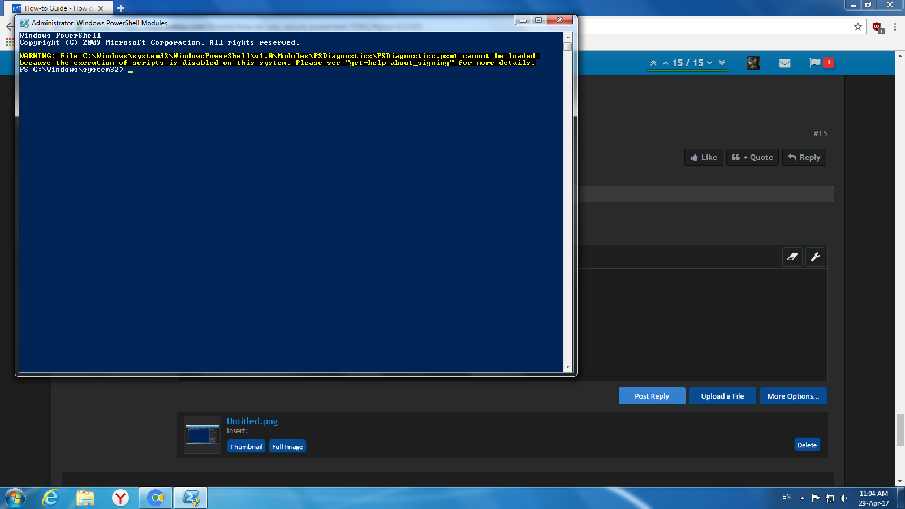Open the #15 post permalink
905x509 pixels.
click(x=820, y=133)
